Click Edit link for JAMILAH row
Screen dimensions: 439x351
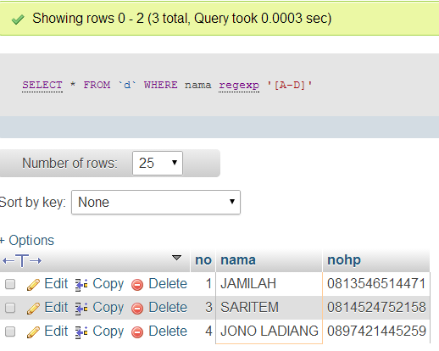[x=56, y=283]
